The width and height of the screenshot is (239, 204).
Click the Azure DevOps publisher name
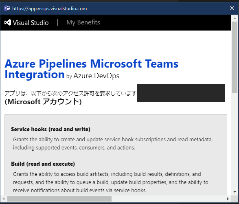96,76
